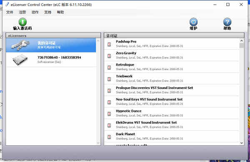Select the Zero Gravity license entry
This screenshot has height=162, width=250.
(x=172, y=55)
